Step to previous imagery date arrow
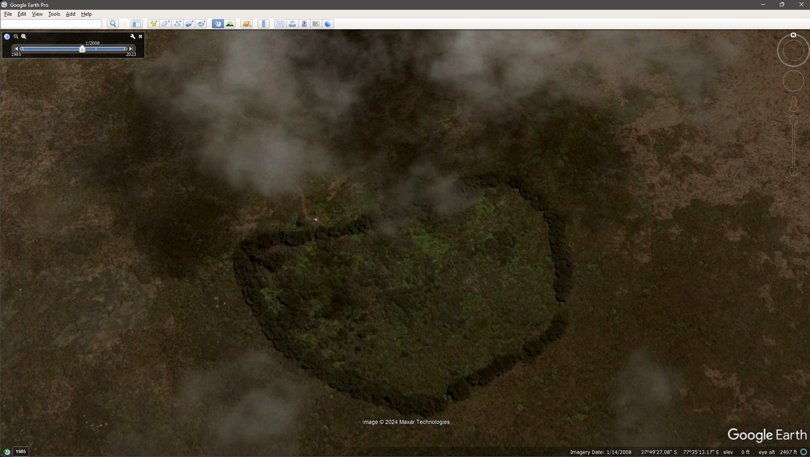 coord(16,49)
